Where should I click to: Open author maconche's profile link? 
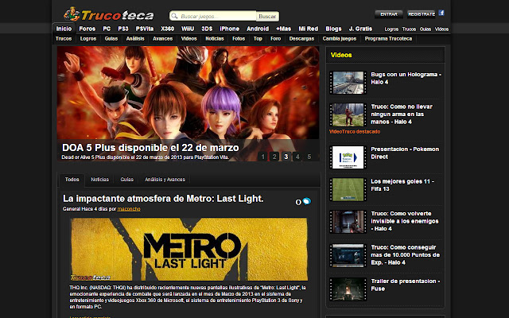[129, 209]
